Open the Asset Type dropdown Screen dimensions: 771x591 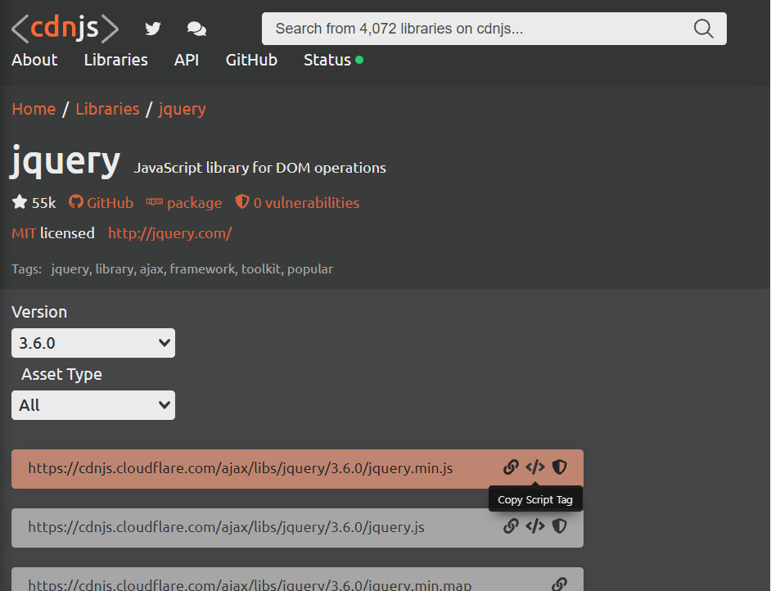93,405
